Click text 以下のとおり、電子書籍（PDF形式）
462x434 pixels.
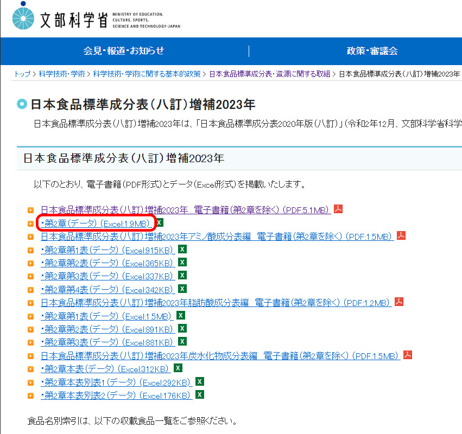pos(98,184)
